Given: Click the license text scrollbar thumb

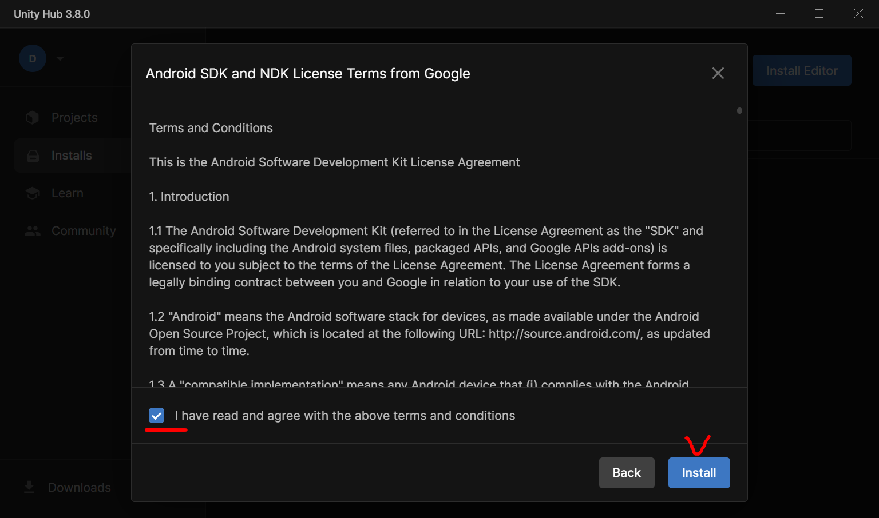Looking at the screenshot, I should (739, 110).
